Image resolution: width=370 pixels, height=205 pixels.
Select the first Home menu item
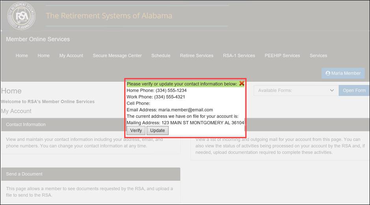[x=22, y=56]
